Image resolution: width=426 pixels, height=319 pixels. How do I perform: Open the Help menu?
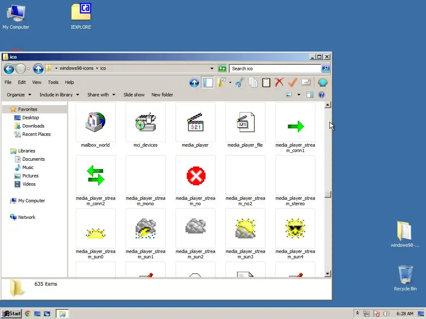point(69,82)
